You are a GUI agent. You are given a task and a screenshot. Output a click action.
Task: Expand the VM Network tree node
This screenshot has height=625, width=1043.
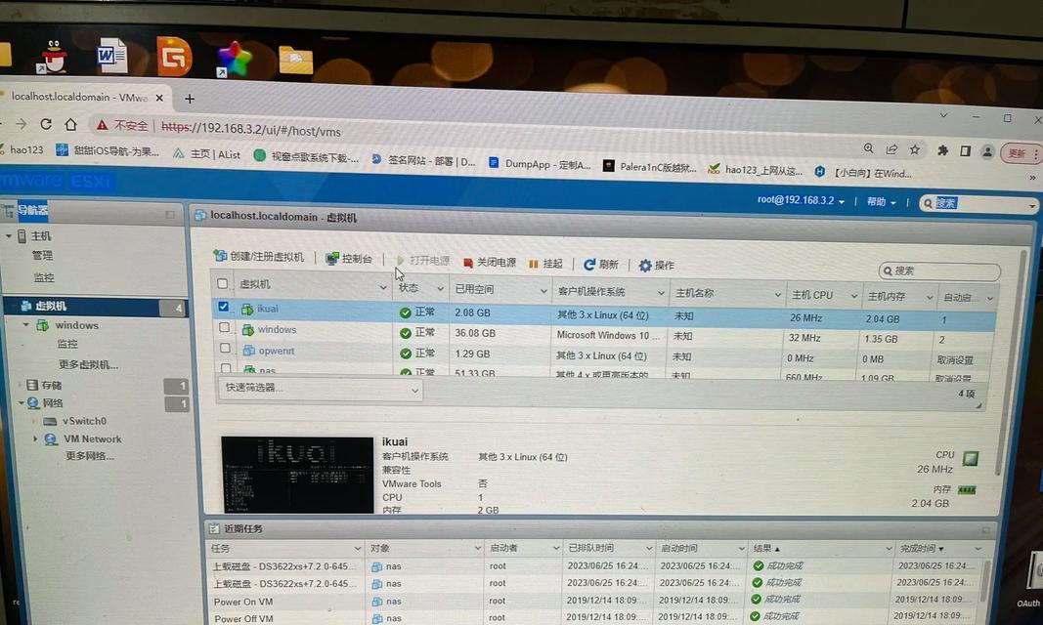[x=34, y=438]
